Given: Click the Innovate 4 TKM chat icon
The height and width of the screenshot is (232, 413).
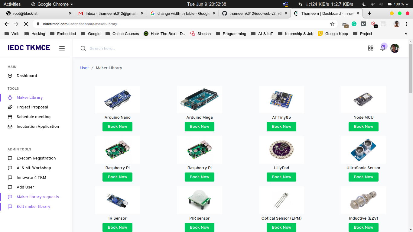Looking at the screenshot, I should 10,178.
